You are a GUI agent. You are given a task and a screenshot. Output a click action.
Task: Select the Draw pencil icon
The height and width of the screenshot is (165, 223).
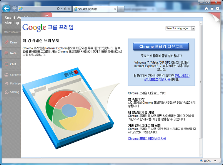pyautogui.click(x=7, y=42)
